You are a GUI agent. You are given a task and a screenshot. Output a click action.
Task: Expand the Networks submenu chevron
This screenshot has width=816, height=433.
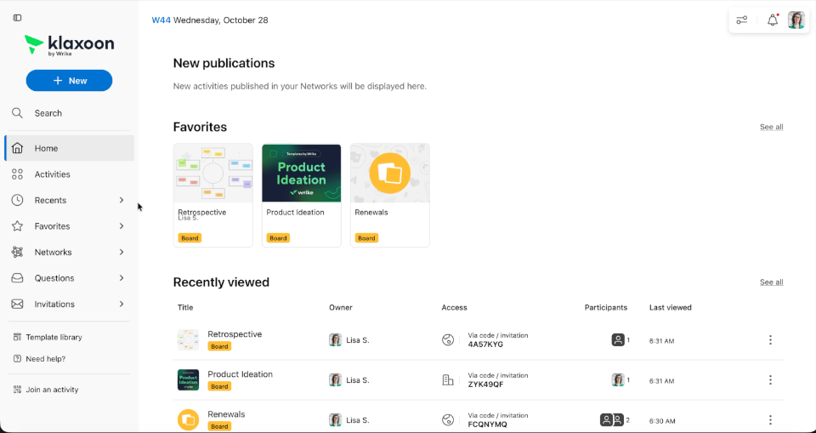point(122,252)
